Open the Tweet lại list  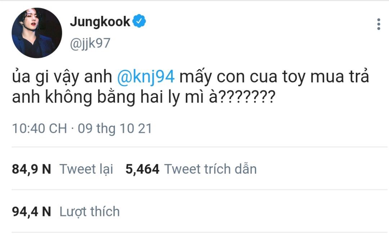(86, 169)
